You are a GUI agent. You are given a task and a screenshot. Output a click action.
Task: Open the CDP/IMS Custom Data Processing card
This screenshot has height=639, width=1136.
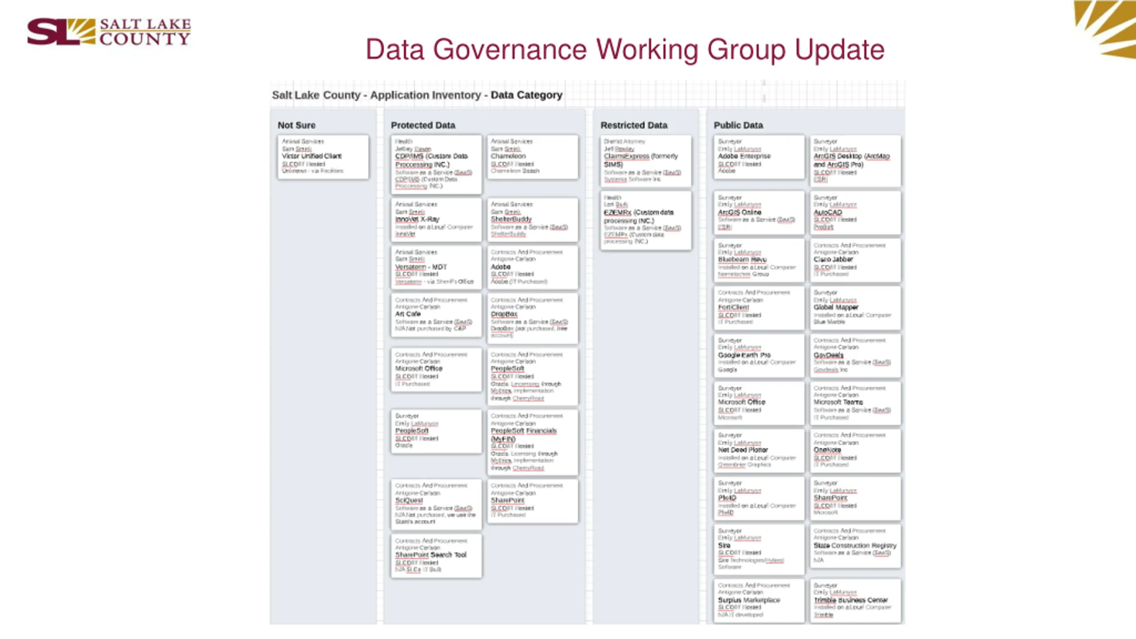(x=436, y=165)
